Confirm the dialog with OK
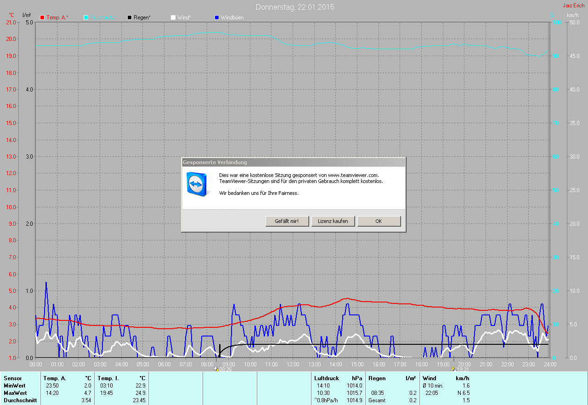588x405 pixels. tap(379, 221)
